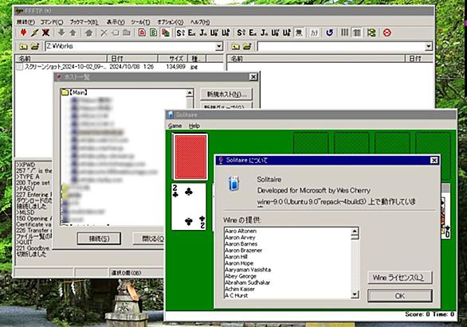Screen dimensions: 467x327
Task: Select EUC icon in first kanji code group
Action: 192,33
